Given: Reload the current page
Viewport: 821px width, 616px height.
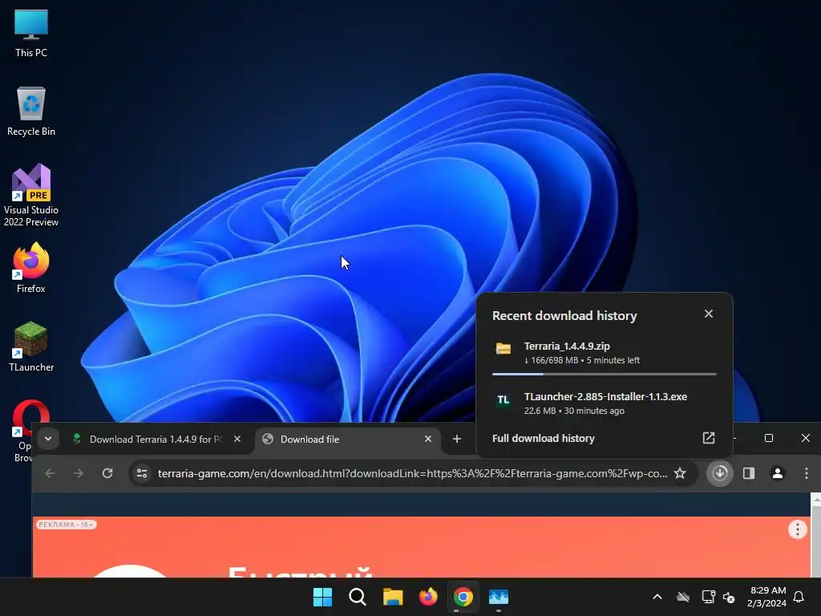Looking at the screenshot, I should (x=107, y=473).
